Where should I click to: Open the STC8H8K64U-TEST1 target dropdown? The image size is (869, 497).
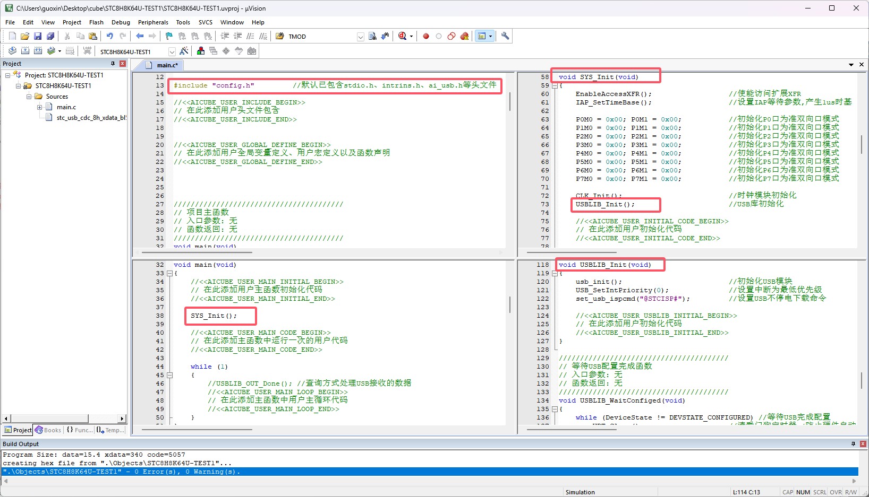click(x=172, y=51)
